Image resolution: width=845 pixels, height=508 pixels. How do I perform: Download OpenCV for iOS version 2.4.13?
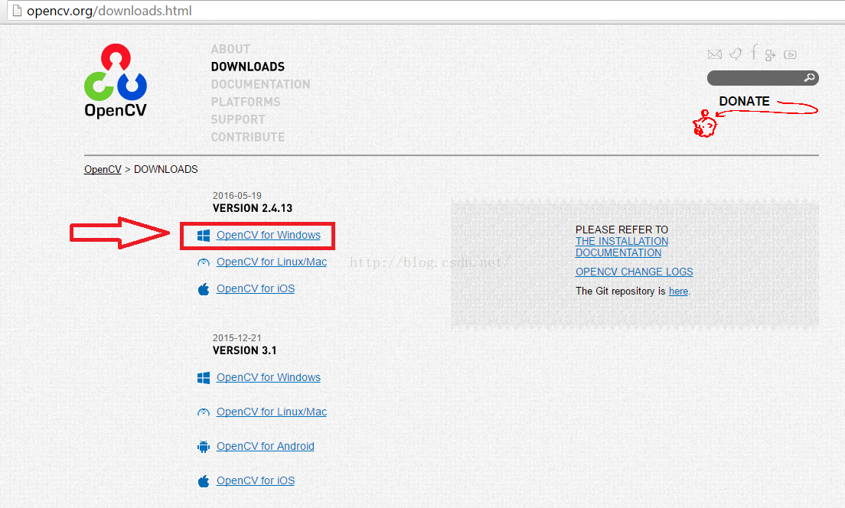click(x=256, y=288)
